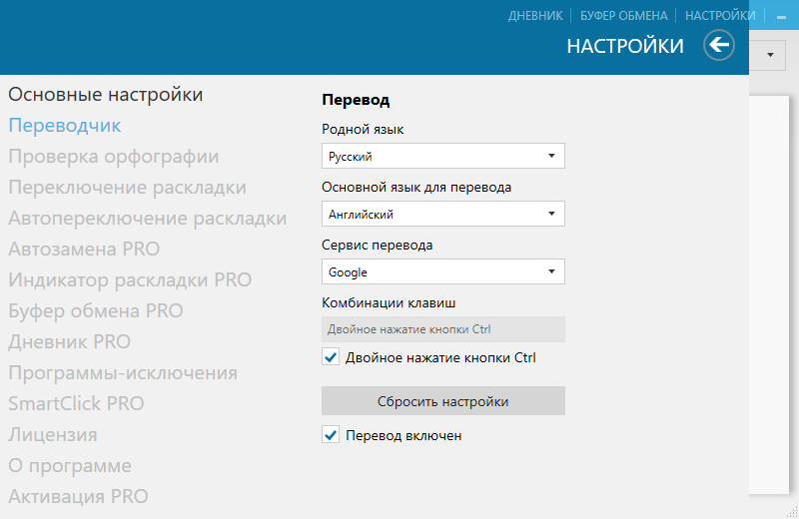The width and height of the screenshot is (799, 519).
Task: Open the Автозамена PRO section
Action: click(x=84, y=250)
